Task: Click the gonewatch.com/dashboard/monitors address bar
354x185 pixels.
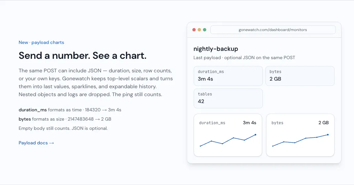Action: (x=273, y=30)
